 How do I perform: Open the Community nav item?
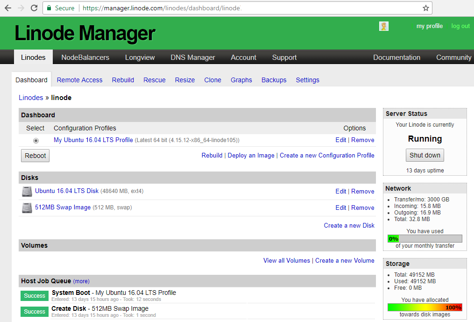(x=454, y=57)
